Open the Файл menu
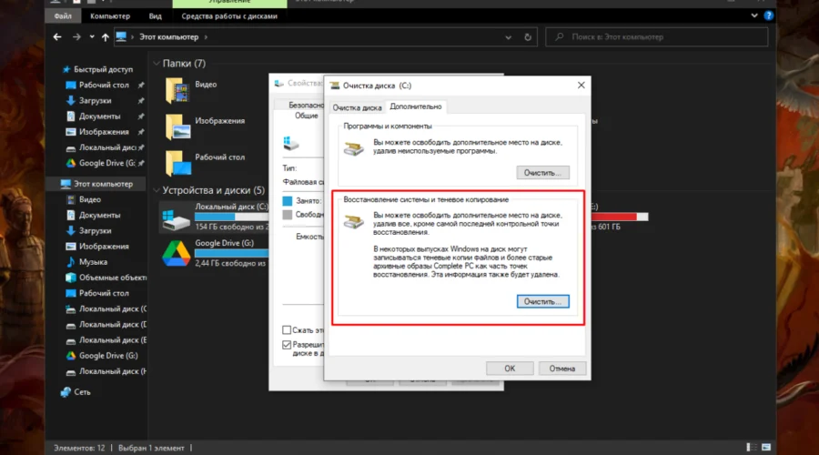 click(x=63, y=15)
